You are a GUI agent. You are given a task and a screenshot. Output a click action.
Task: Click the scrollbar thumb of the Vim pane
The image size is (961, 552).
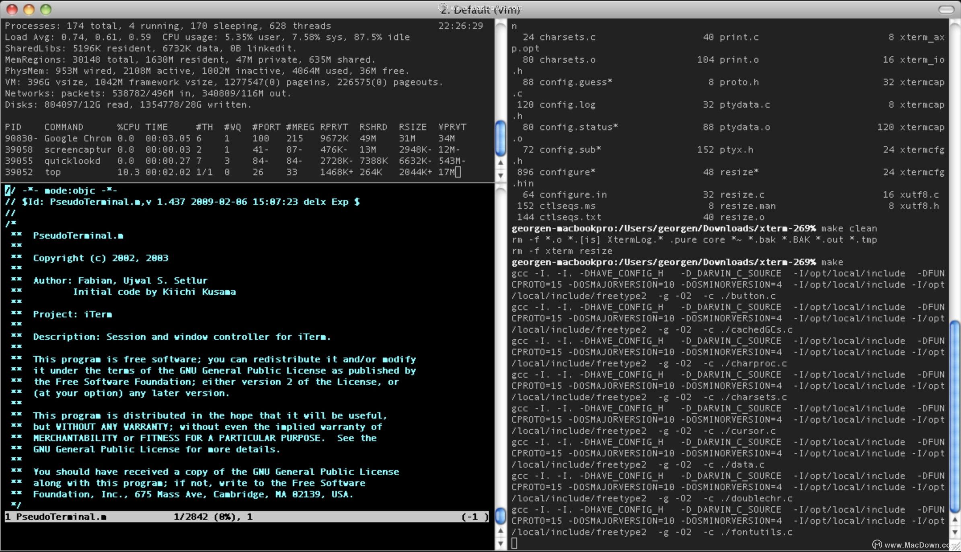pos(501,516)
